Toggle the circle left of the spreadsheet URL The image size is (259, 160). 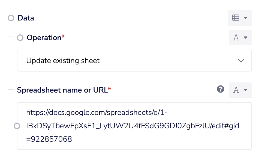point(17,126)
